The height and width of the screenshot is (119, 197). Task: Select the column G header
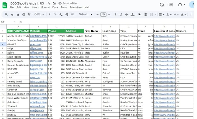[x=128, y=27]
